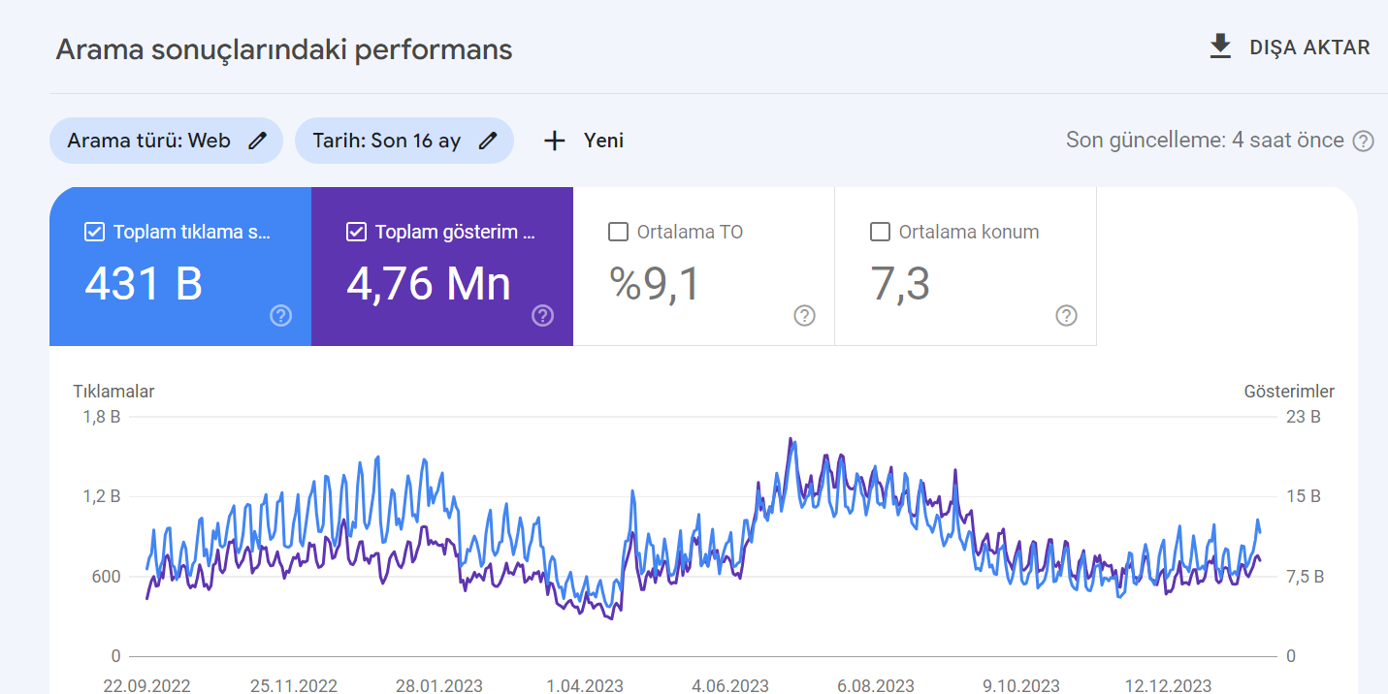This screenshot has width=1388, height=694.
Task: Uncheck the Toplam tıklama sayısı checkbox
Action: pos(94,232)
